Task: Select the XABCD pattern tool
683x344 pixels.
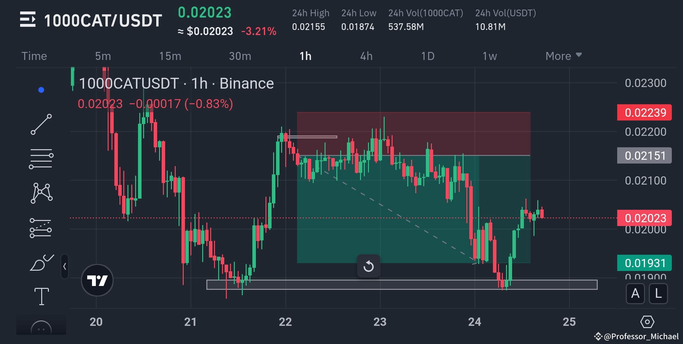Action: pyautogui.click(x=42, y=192)
